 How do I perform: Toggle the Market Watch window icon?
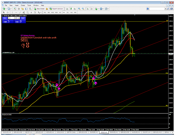[15, 9]
